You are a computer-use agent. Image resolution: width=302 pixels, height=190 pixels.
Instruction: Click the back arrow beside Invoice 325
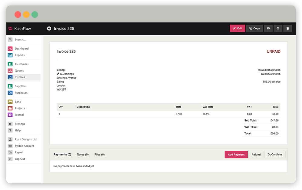(x=49, y=28)
